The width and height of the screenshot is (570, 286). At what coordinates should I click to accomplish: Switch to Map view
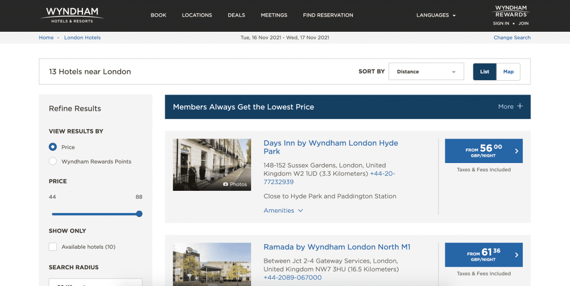point(508,72)
